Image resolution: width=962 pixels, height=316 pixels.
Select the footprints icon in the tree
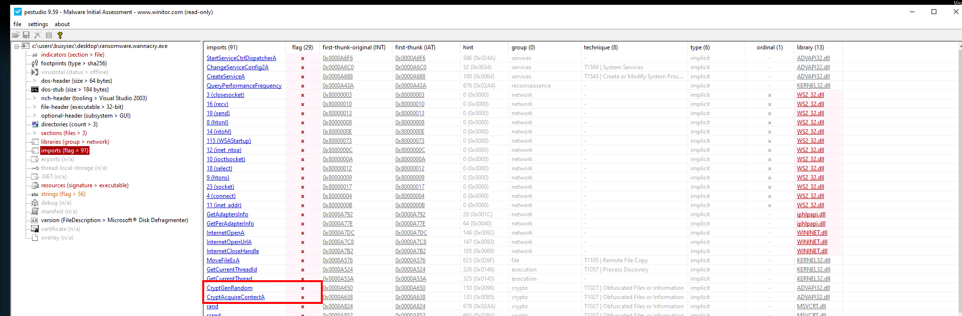[35, 63]
